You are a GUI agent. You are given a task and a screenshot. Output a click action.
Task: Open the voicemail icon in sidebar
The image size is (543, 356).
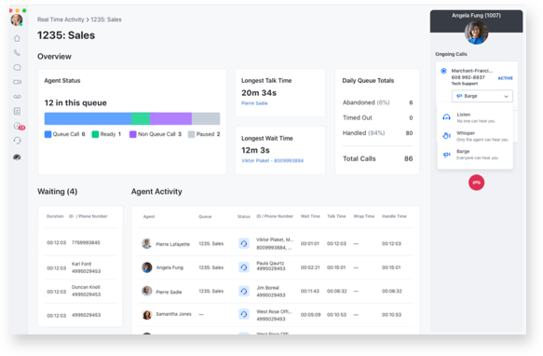point(17,96)
